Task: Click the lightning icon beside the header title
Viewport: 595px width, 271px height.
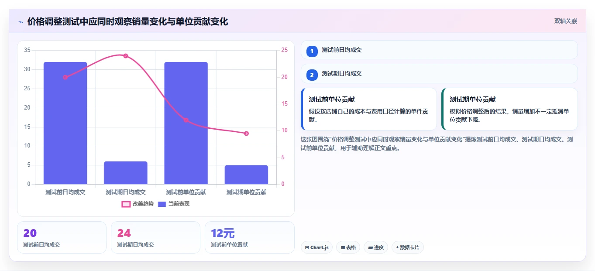Action: coord(21,22)
